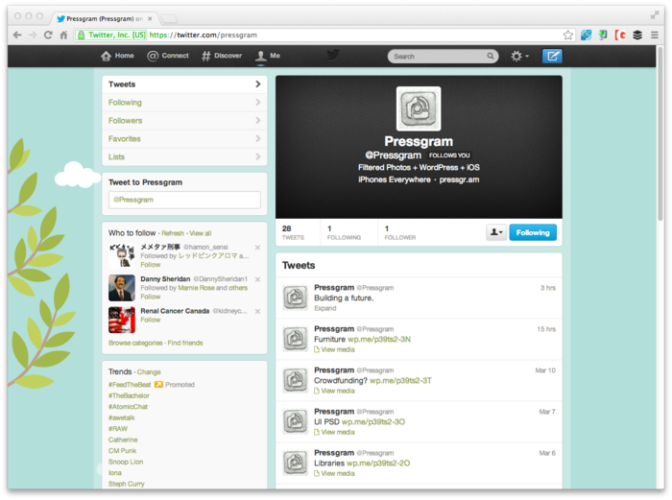Click the Twitter bird logo in navbar
This screenshot has height=500, width=672.
coord(333,55)
